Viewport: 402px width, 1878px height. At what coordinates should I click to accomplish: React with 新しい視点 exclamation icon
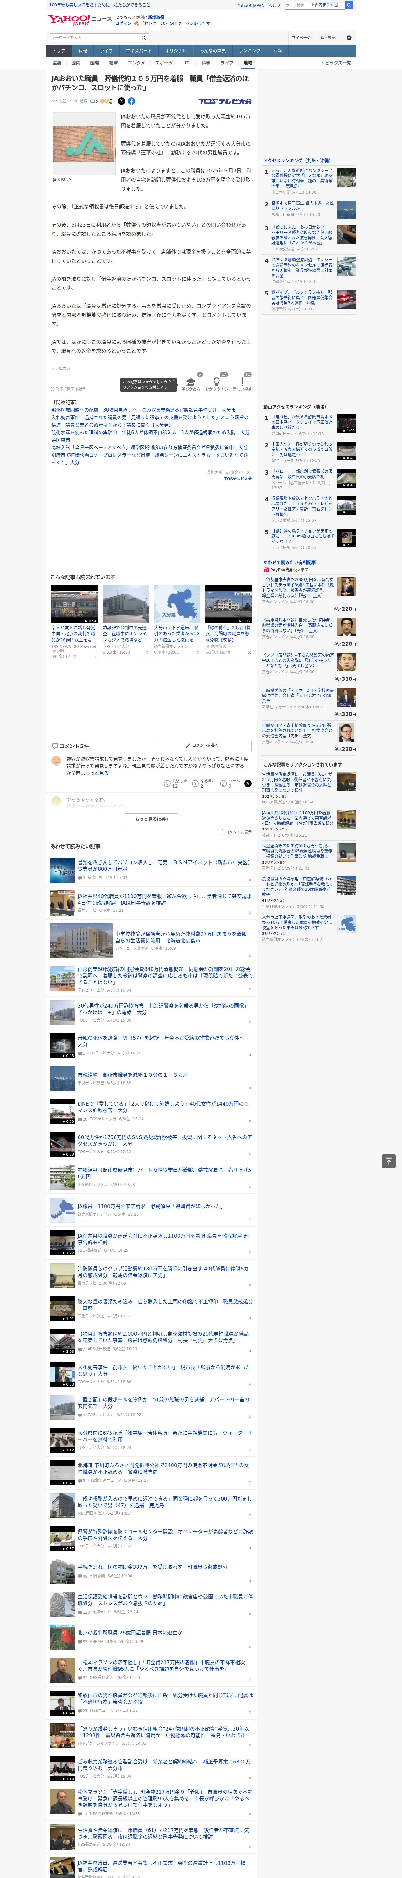click(x=242, y=381)
